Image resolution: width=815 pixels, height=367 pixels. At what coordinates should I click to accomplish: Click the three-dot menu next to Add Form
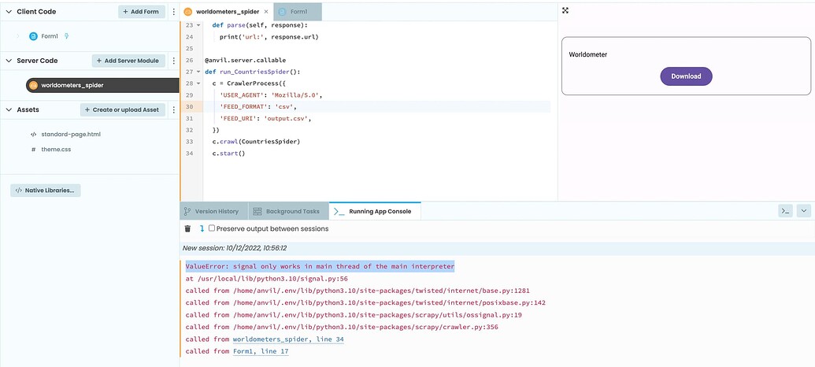(173, 12)
